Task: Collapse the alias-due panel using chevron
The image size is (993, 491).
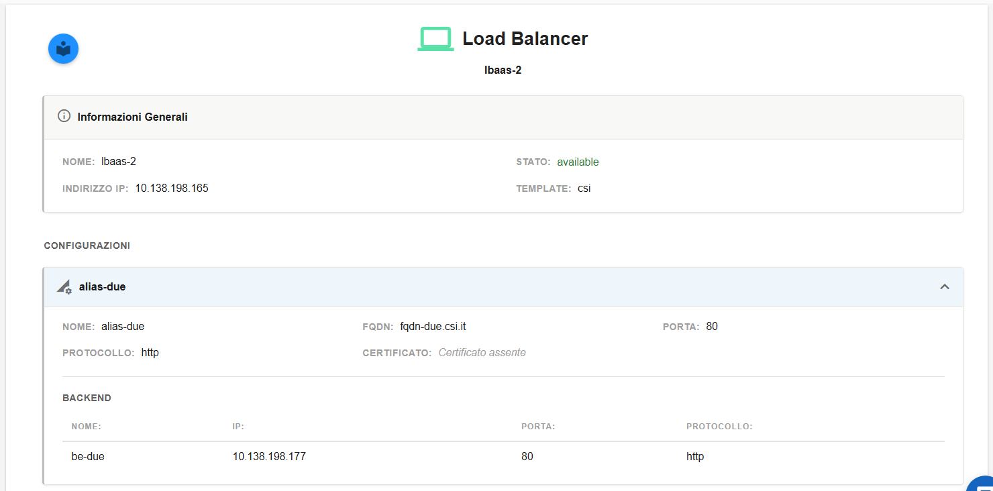Action: pyautogui.click(x=945, y=287)
